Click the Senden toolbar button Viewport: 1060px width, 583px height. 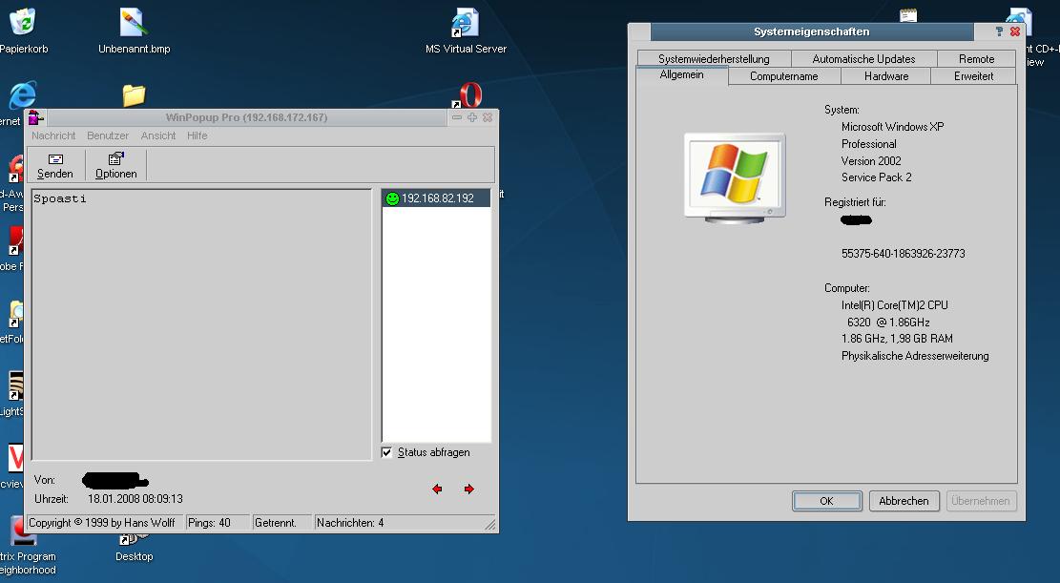coord(54,166)
